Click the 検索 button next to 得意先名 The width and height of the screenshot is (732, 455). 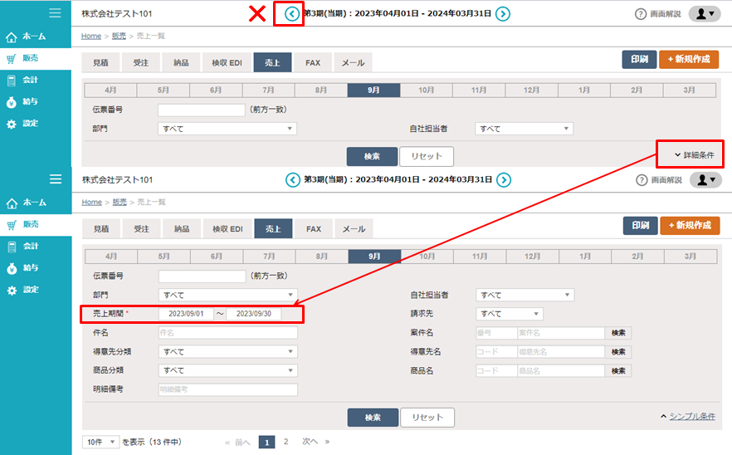click(618, 352)
